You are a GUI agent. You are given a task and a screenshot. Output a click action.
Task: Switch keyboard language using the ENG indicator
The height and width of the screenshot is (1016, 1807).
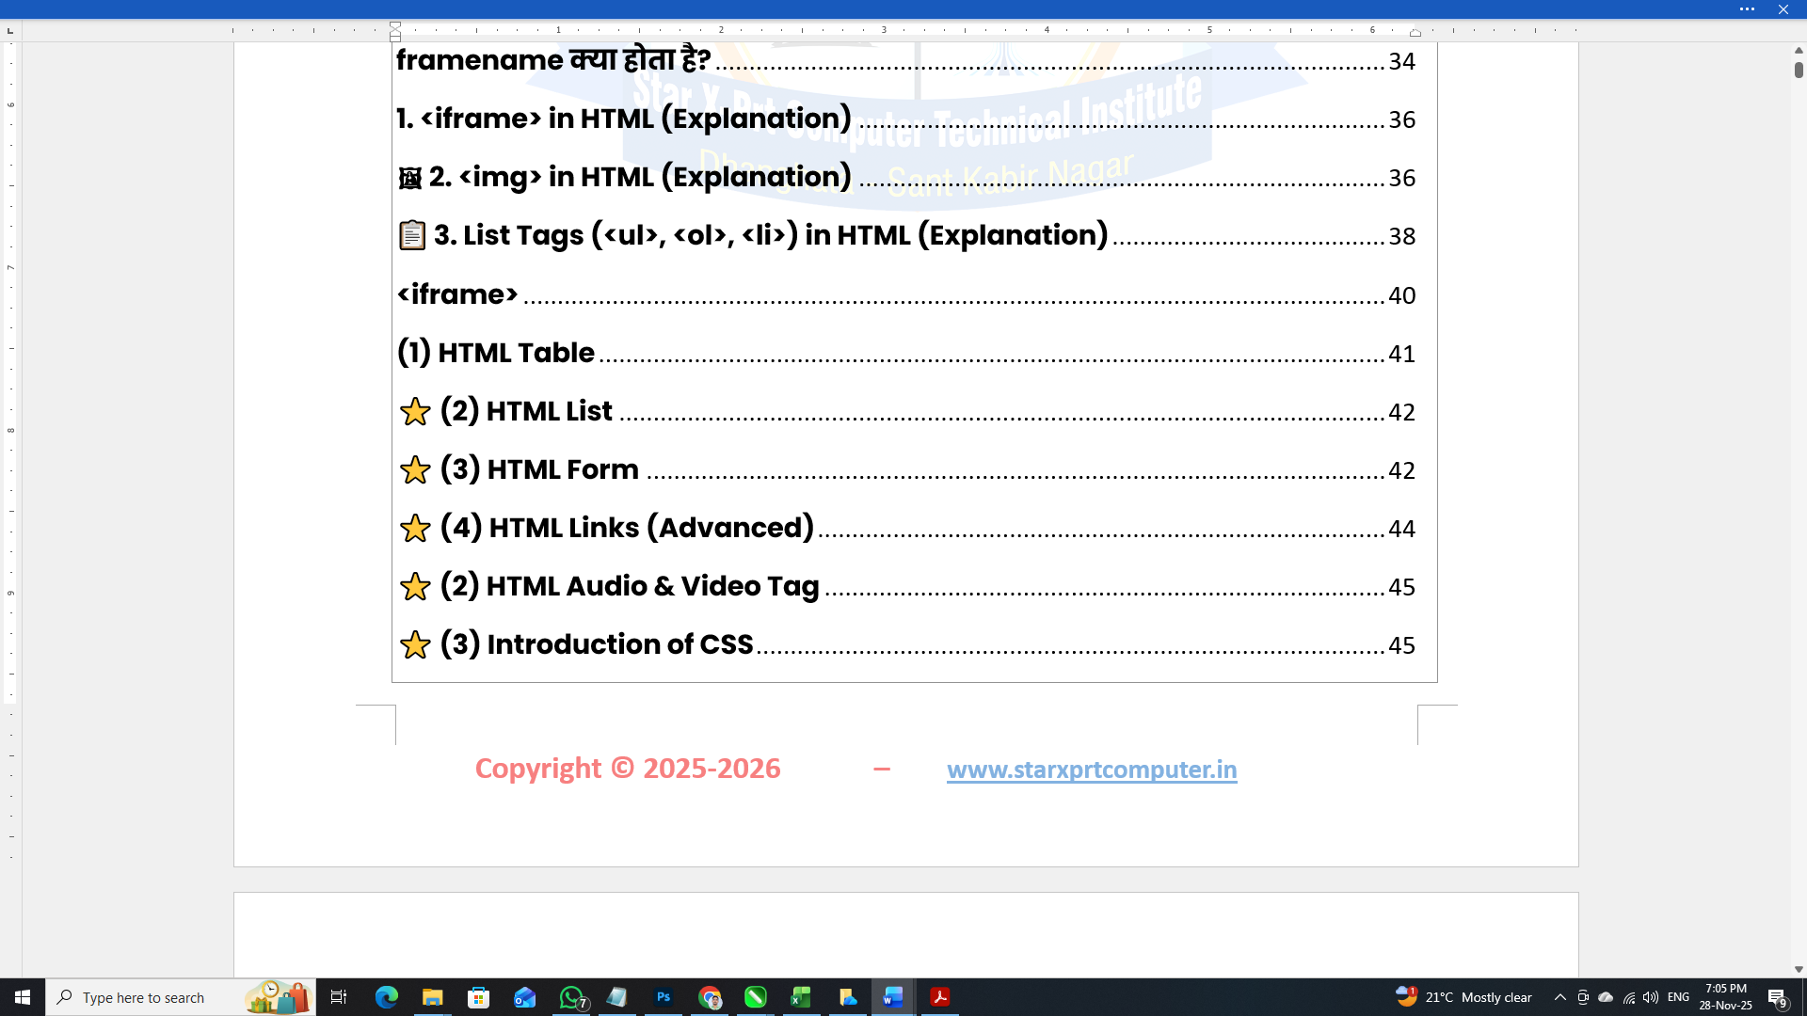pyautogui.click(x=1680, y=997)
